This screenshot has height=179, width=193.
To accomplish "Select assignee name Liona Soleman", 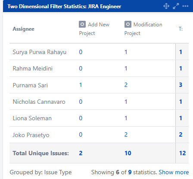I will (32, 118).
